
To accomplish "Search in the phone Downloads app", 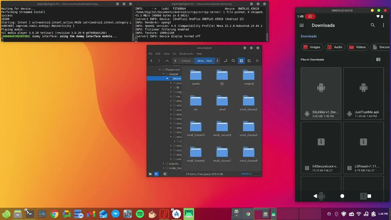I will click(x=373, y=25).
